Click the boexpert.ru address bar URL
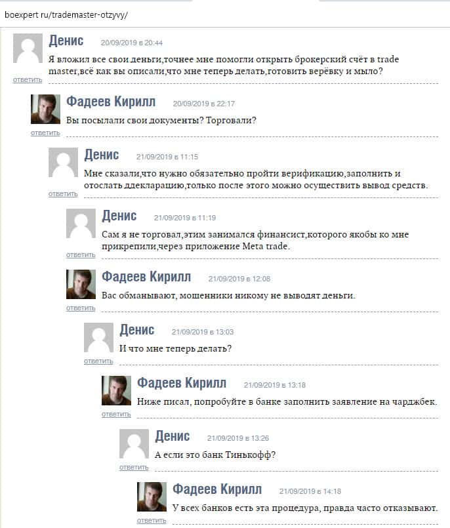The width and height of the screenshot is (450, 528). [x=66, y=15]
